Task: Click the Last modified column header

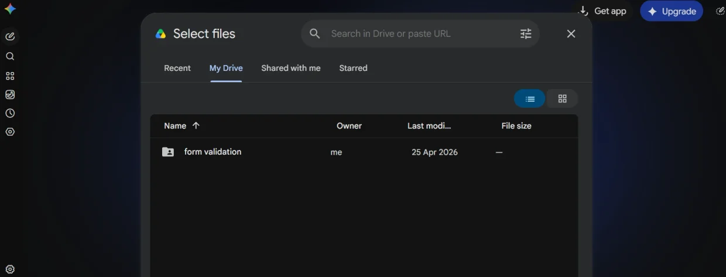Action: click(x=429, y=125)
